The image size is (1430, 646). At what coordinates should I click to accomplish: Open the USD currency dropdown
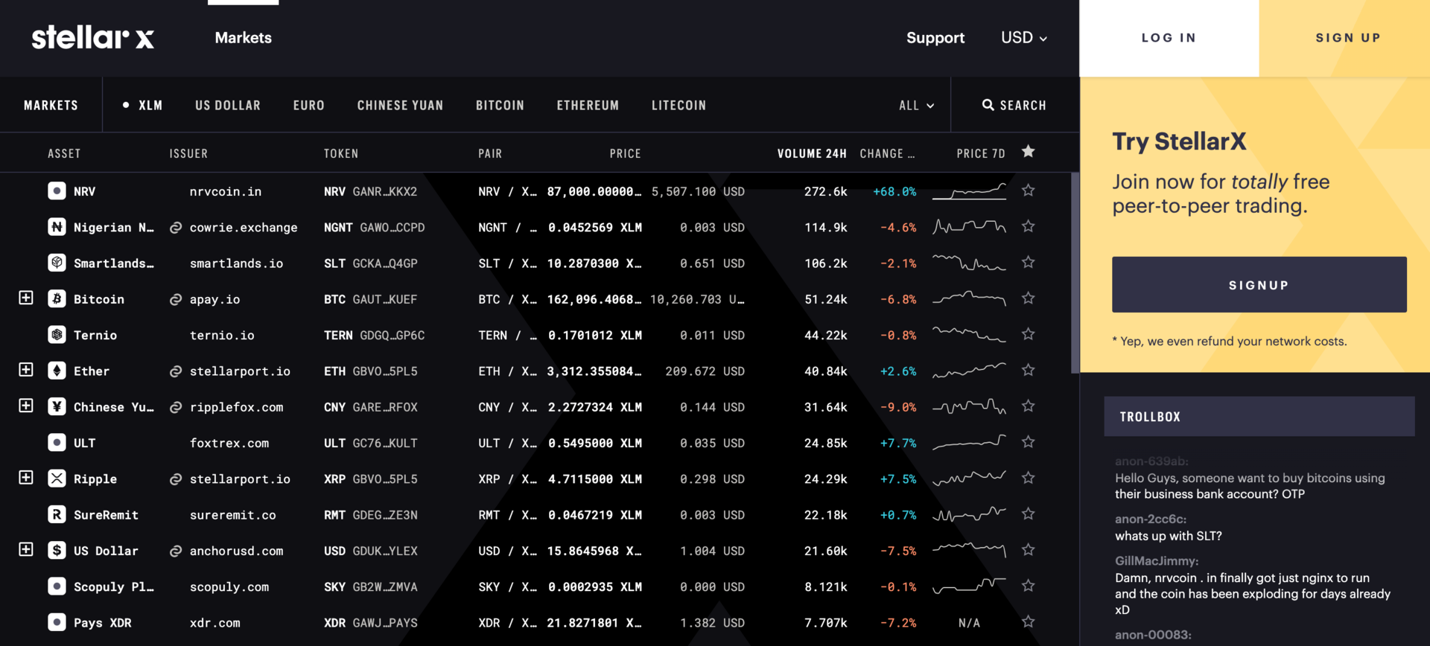point(1023,38)
